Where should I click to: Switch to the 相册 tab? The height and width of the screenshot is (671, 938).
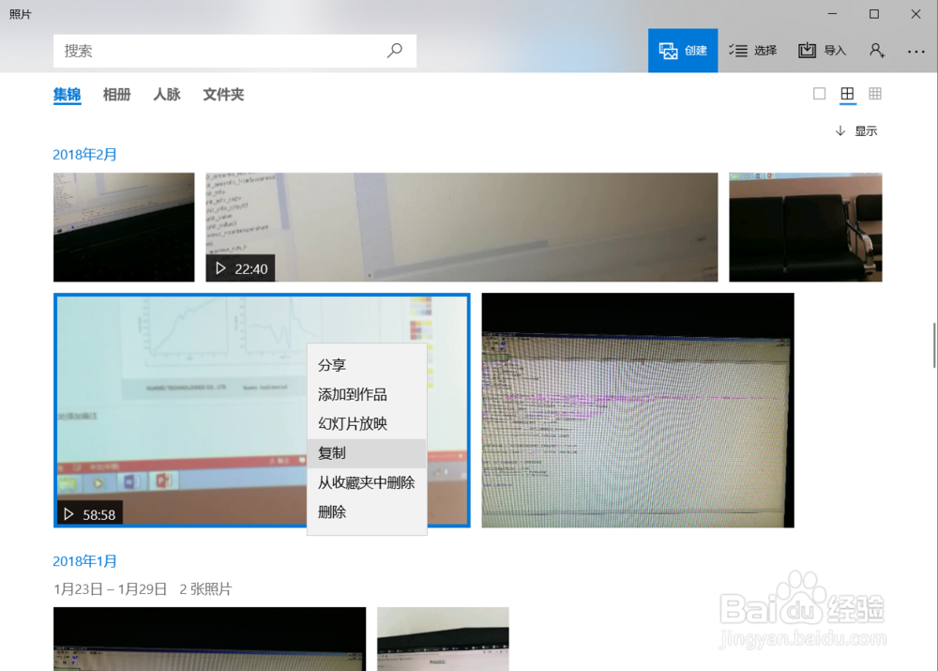(116, 94)
